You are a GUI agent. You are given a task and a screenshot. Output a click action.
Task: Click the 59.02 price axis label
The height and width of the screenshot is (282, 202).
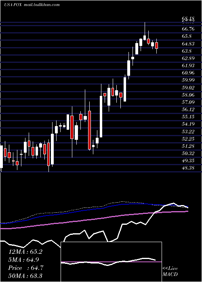pyautogui.click(x=188, y=87)
